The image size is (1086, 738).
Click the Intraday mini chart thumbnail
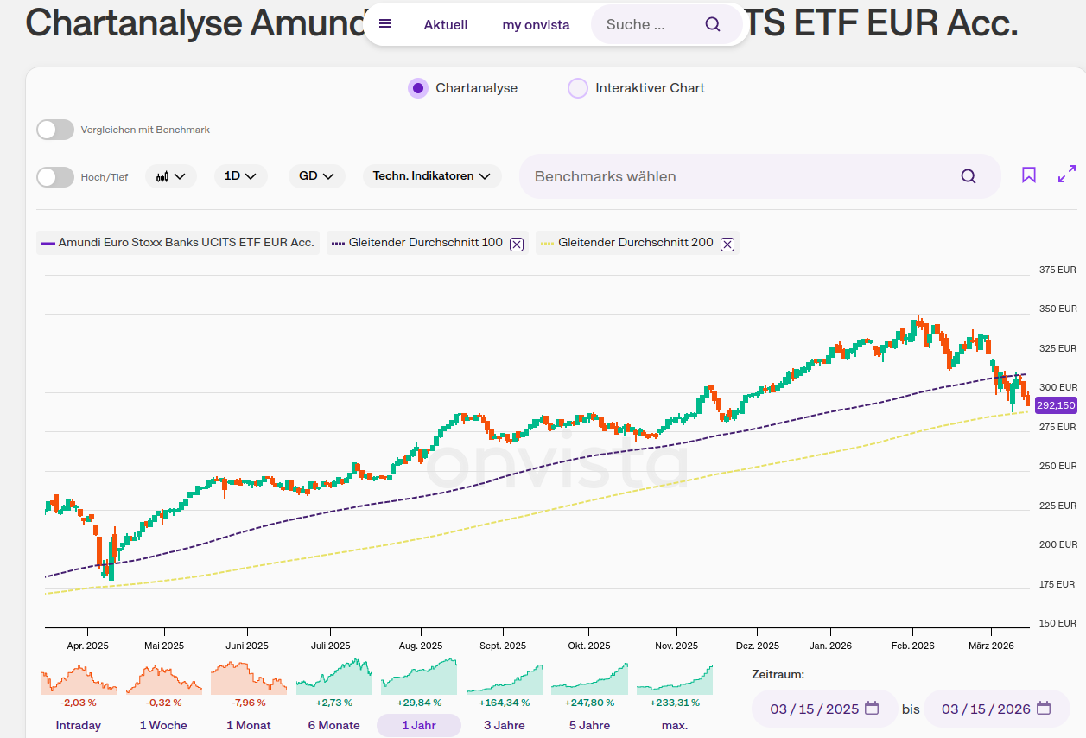(79, 678)
